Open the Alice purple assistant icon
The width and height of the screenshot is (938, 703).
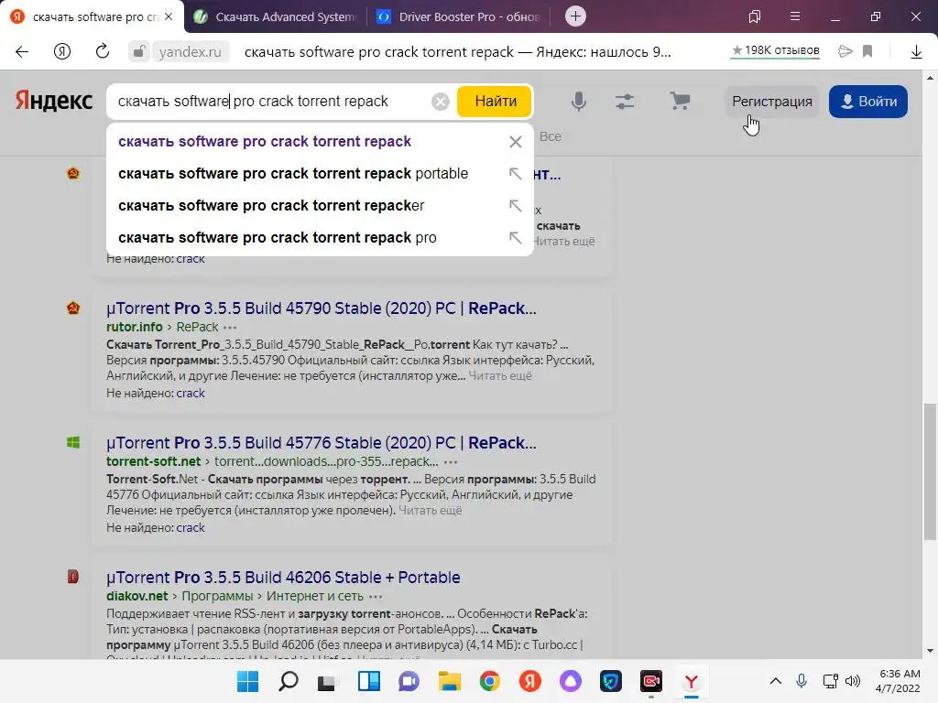click(570, 681)
